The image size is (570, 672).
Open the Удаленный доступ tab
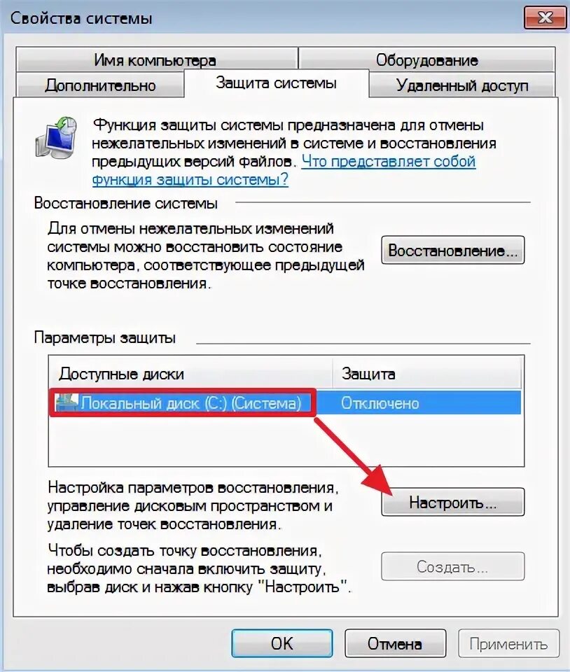462,85
